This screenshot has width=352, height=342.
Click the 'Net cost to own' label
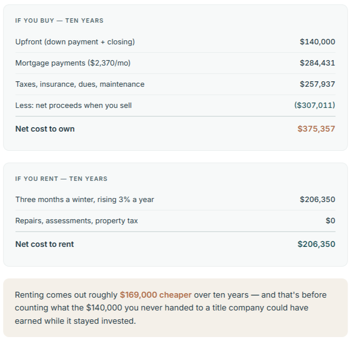pyautogui.click(x=45, y=129)
